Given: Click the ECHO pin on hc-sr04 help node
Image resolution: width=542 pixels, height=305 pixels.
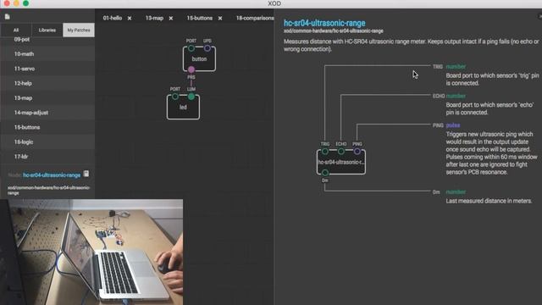Looking at the screenshot, I should [340, 151].
